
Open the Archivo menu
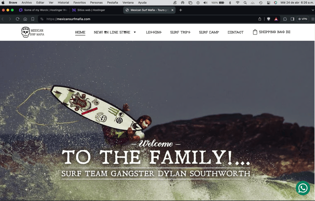pos(27,2)
